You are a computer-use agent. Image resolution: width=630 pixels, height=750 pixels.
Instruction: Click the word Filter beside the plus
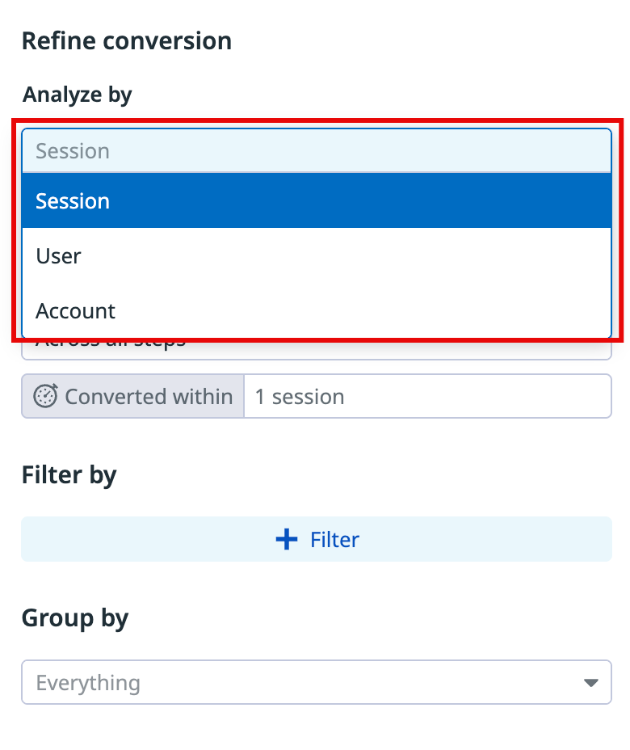334,539
